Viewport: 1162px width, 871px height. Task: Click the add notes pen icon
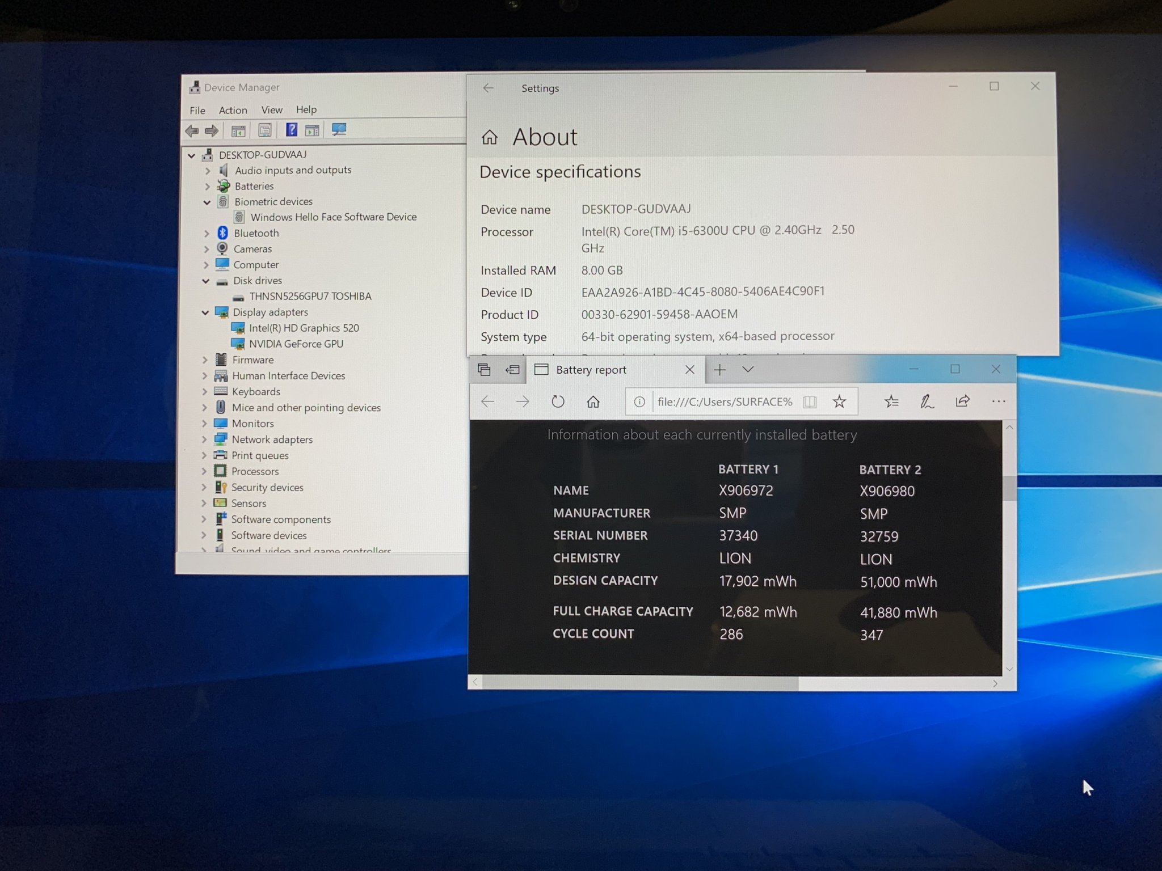927,402
